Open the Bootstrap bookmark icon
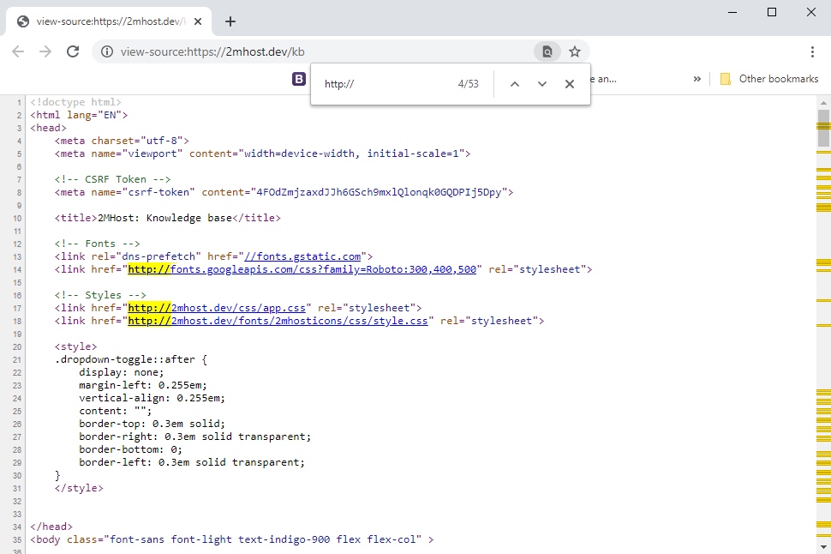This screenshot has width=831, height=554. (299, 79)
